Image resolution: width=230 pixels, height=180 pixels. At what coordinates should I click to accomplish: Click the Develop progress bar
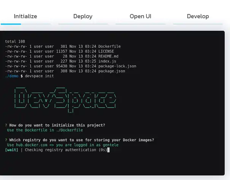point(198,24)
